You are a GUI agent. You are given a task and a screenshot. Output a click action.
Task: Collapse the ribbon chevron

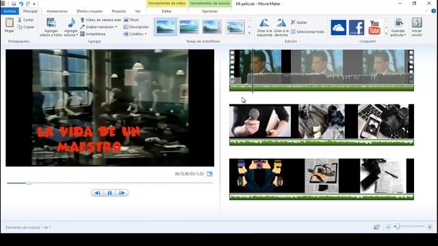click(x=426, y=11)
